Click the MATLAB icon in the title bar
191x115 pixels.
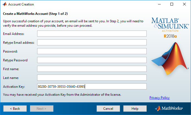[5, 4]
